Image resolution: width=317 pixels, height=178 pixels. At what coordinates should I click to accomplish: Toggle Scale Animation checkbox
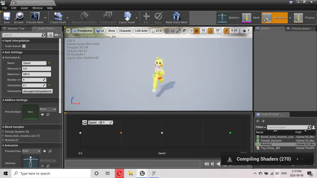[x=24, y=46]
